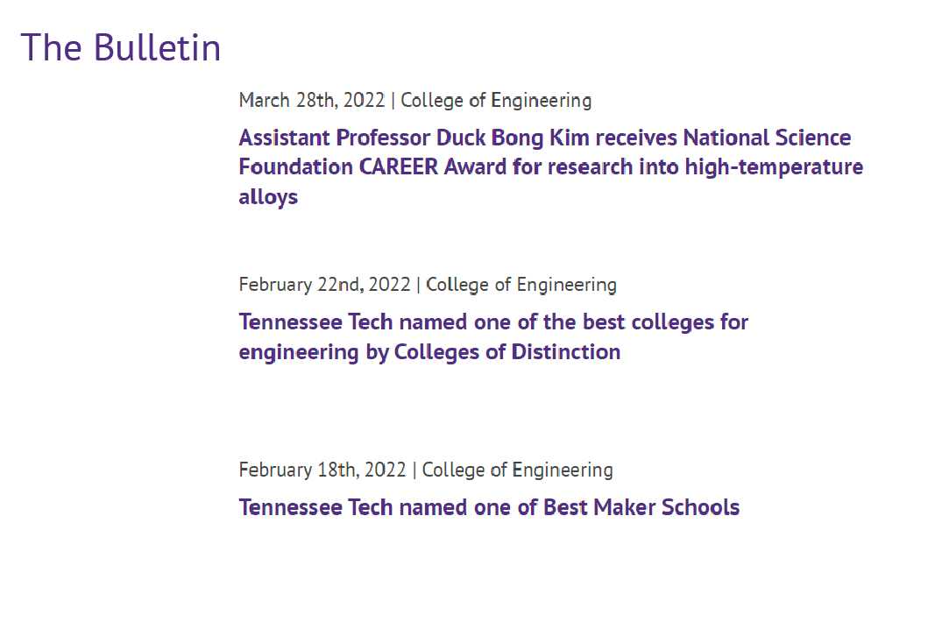The height and width of the screenshot is (622, 942).
Task: Open the Best Maker Schools article
Action: coord(489,507)
